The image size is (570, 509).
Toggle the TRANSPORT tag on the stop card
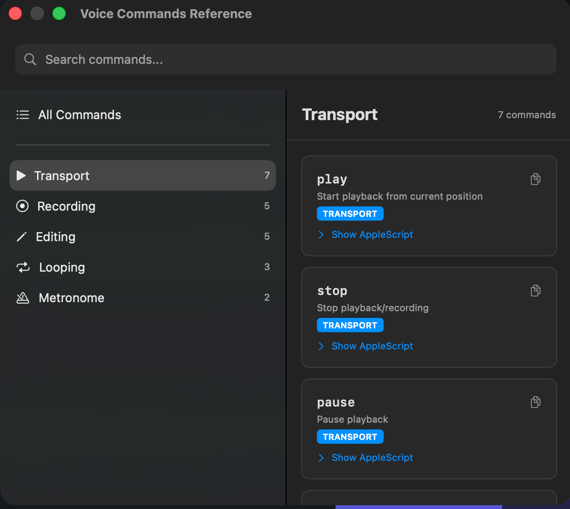(x=350, y=325)
